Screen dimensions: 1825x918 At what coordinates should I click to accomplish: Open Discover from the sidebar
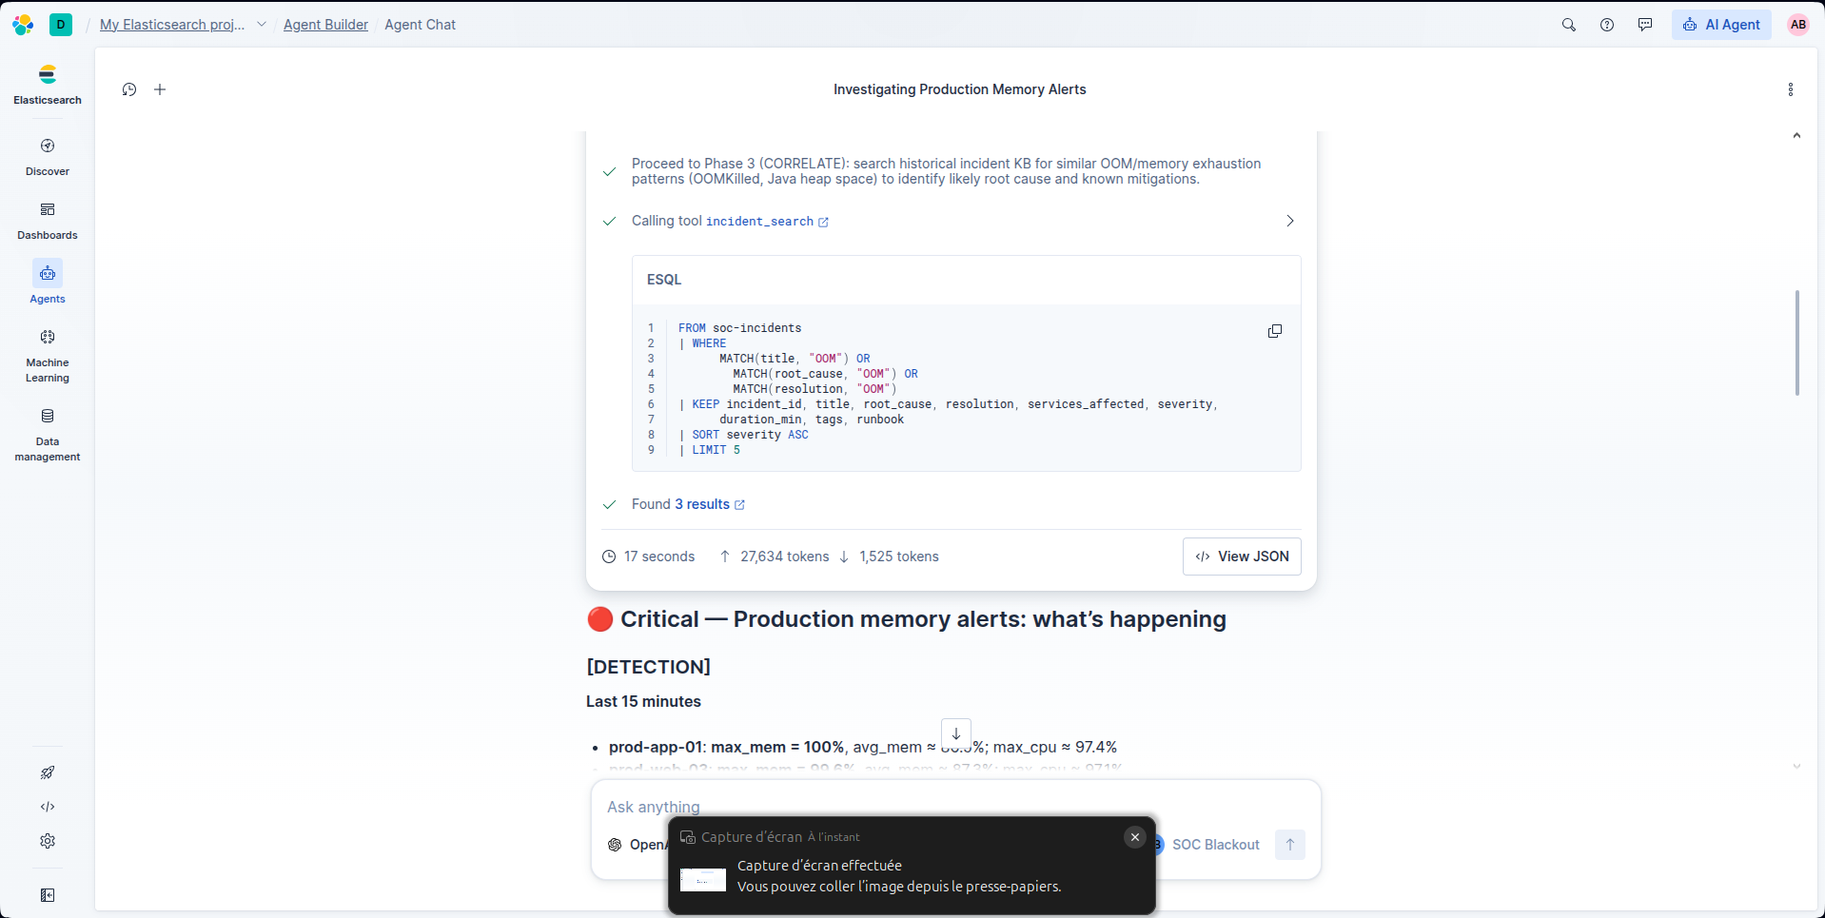point(48,157)
